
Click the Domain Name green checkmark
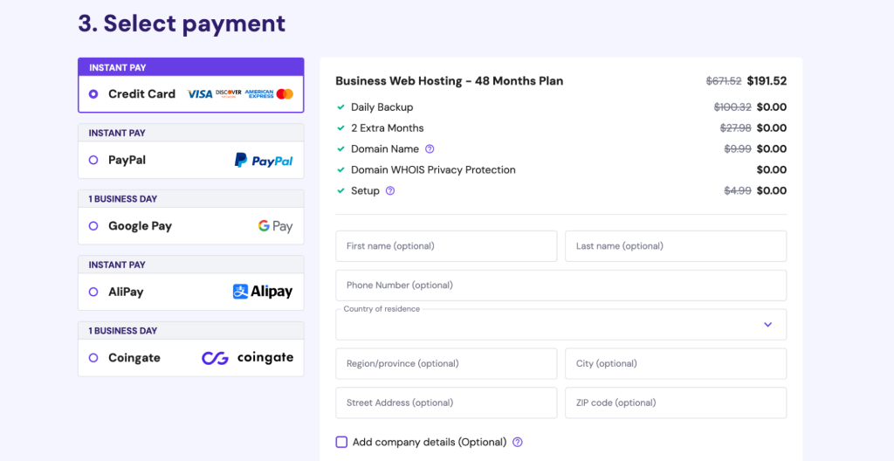coord(341,149)
